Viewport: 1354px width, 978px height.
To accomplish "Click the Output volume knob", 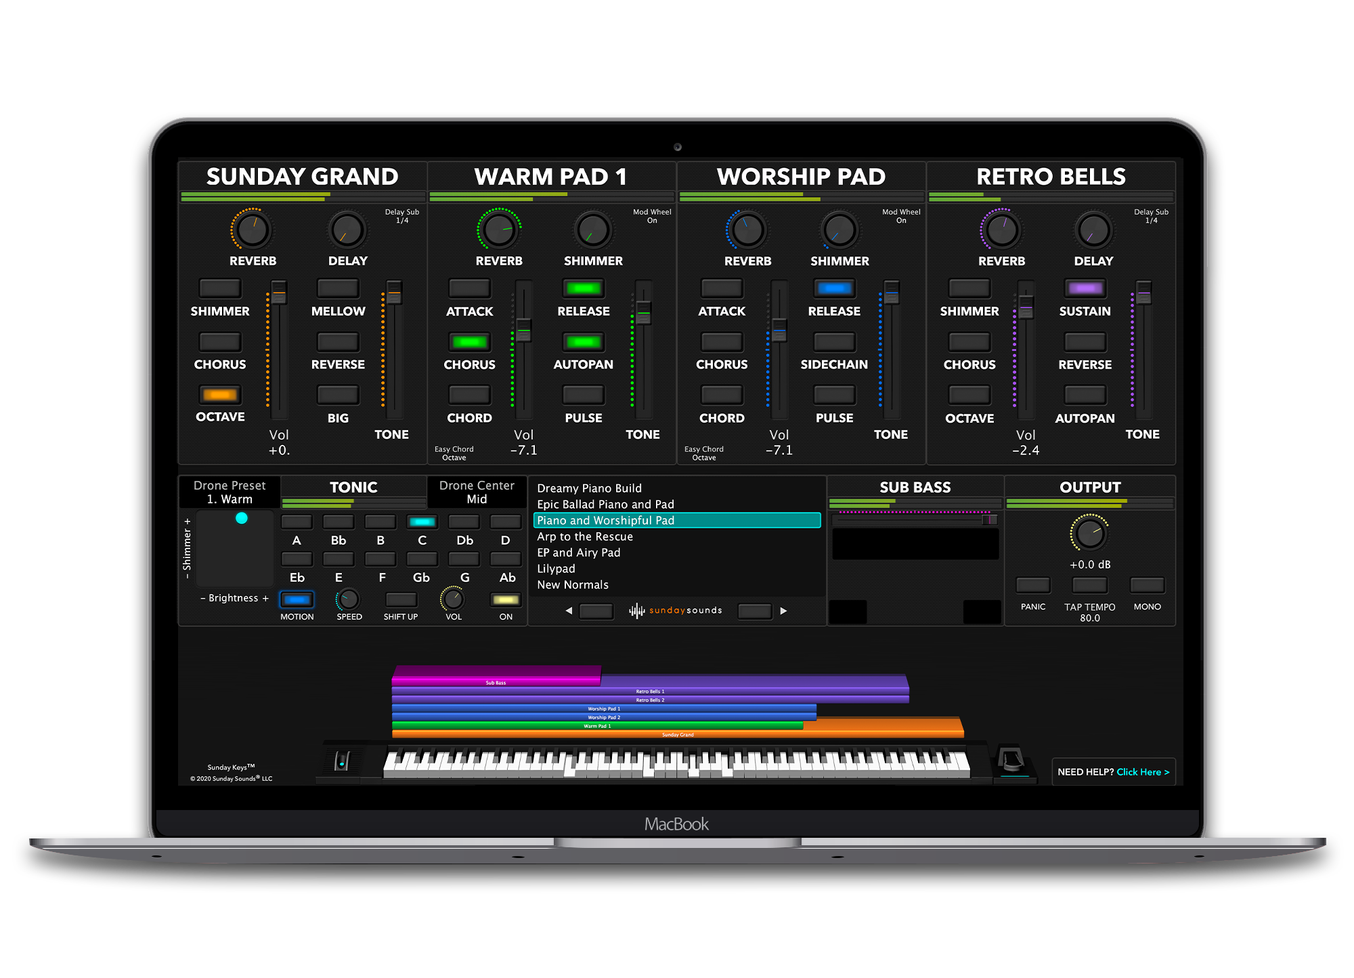I will 1089,534.
